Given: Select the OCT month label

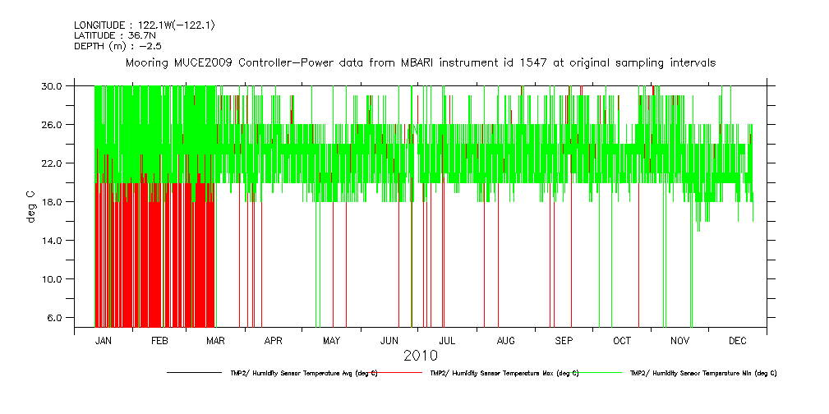Looking at the screenshot, I should click(x=622, y=340).
